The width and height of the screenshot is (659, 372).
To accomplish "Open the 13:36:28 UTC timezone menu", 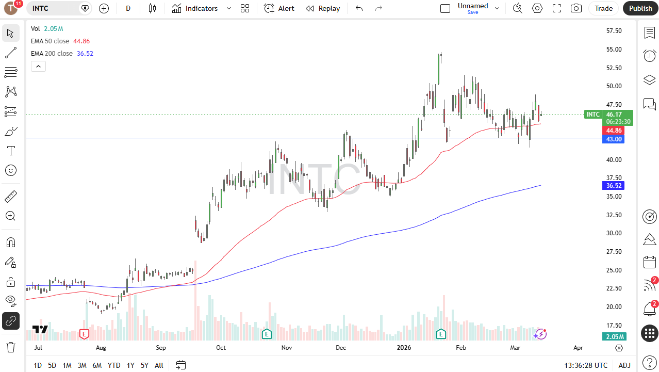I will click(586, 365).
